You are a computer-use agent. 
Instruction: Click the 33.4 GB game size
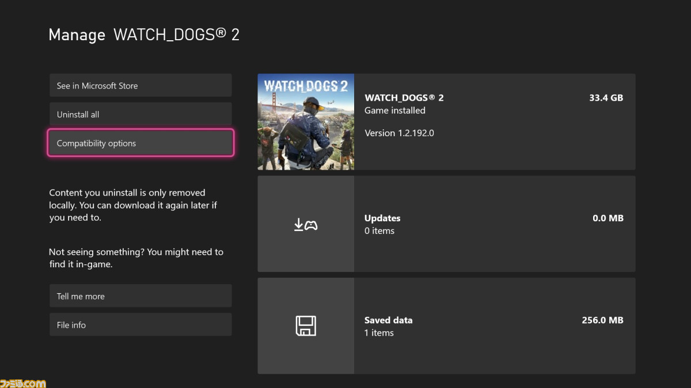click(x=606, y=98)
